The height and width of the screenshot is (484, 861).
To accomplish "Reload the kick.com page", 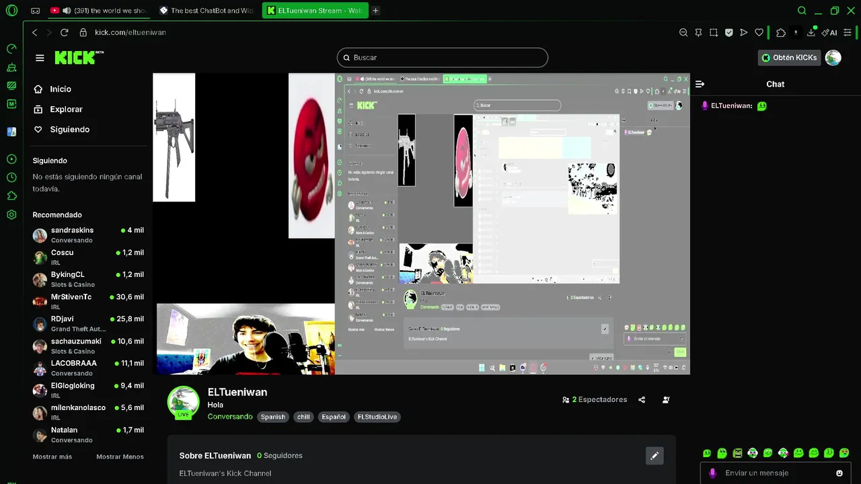I will (65, 32).
